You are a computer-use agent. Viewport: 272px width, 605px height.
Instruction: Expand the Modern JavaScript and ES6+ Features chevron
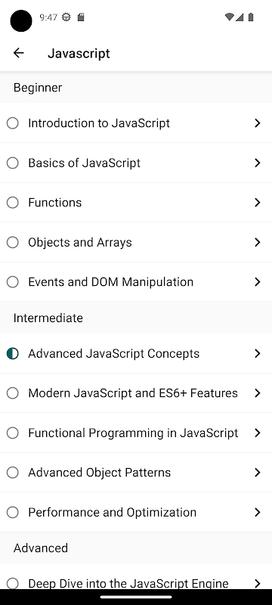pyautogui.click(x=258, y=393)
